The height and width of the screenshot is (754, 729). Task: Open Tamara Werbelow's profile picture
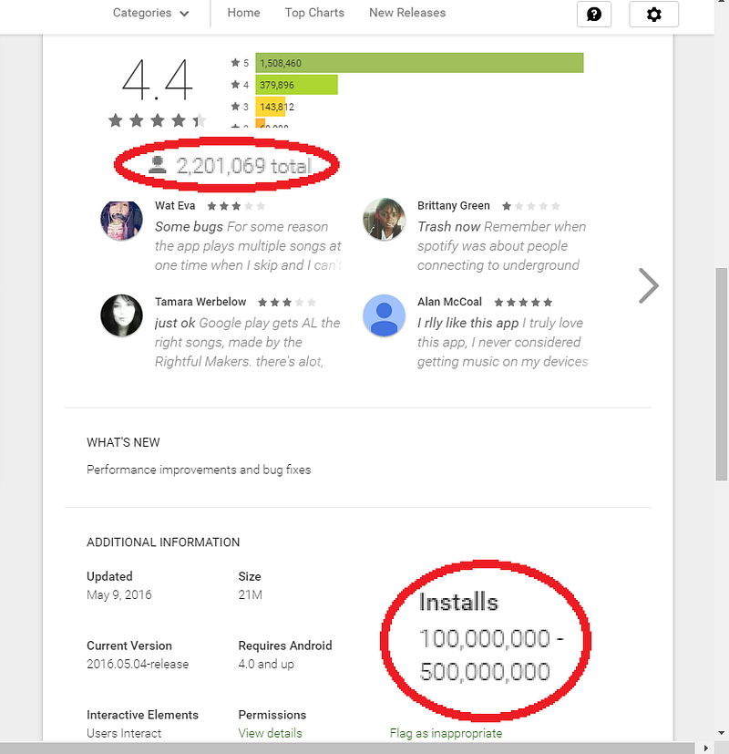[121, 315]
